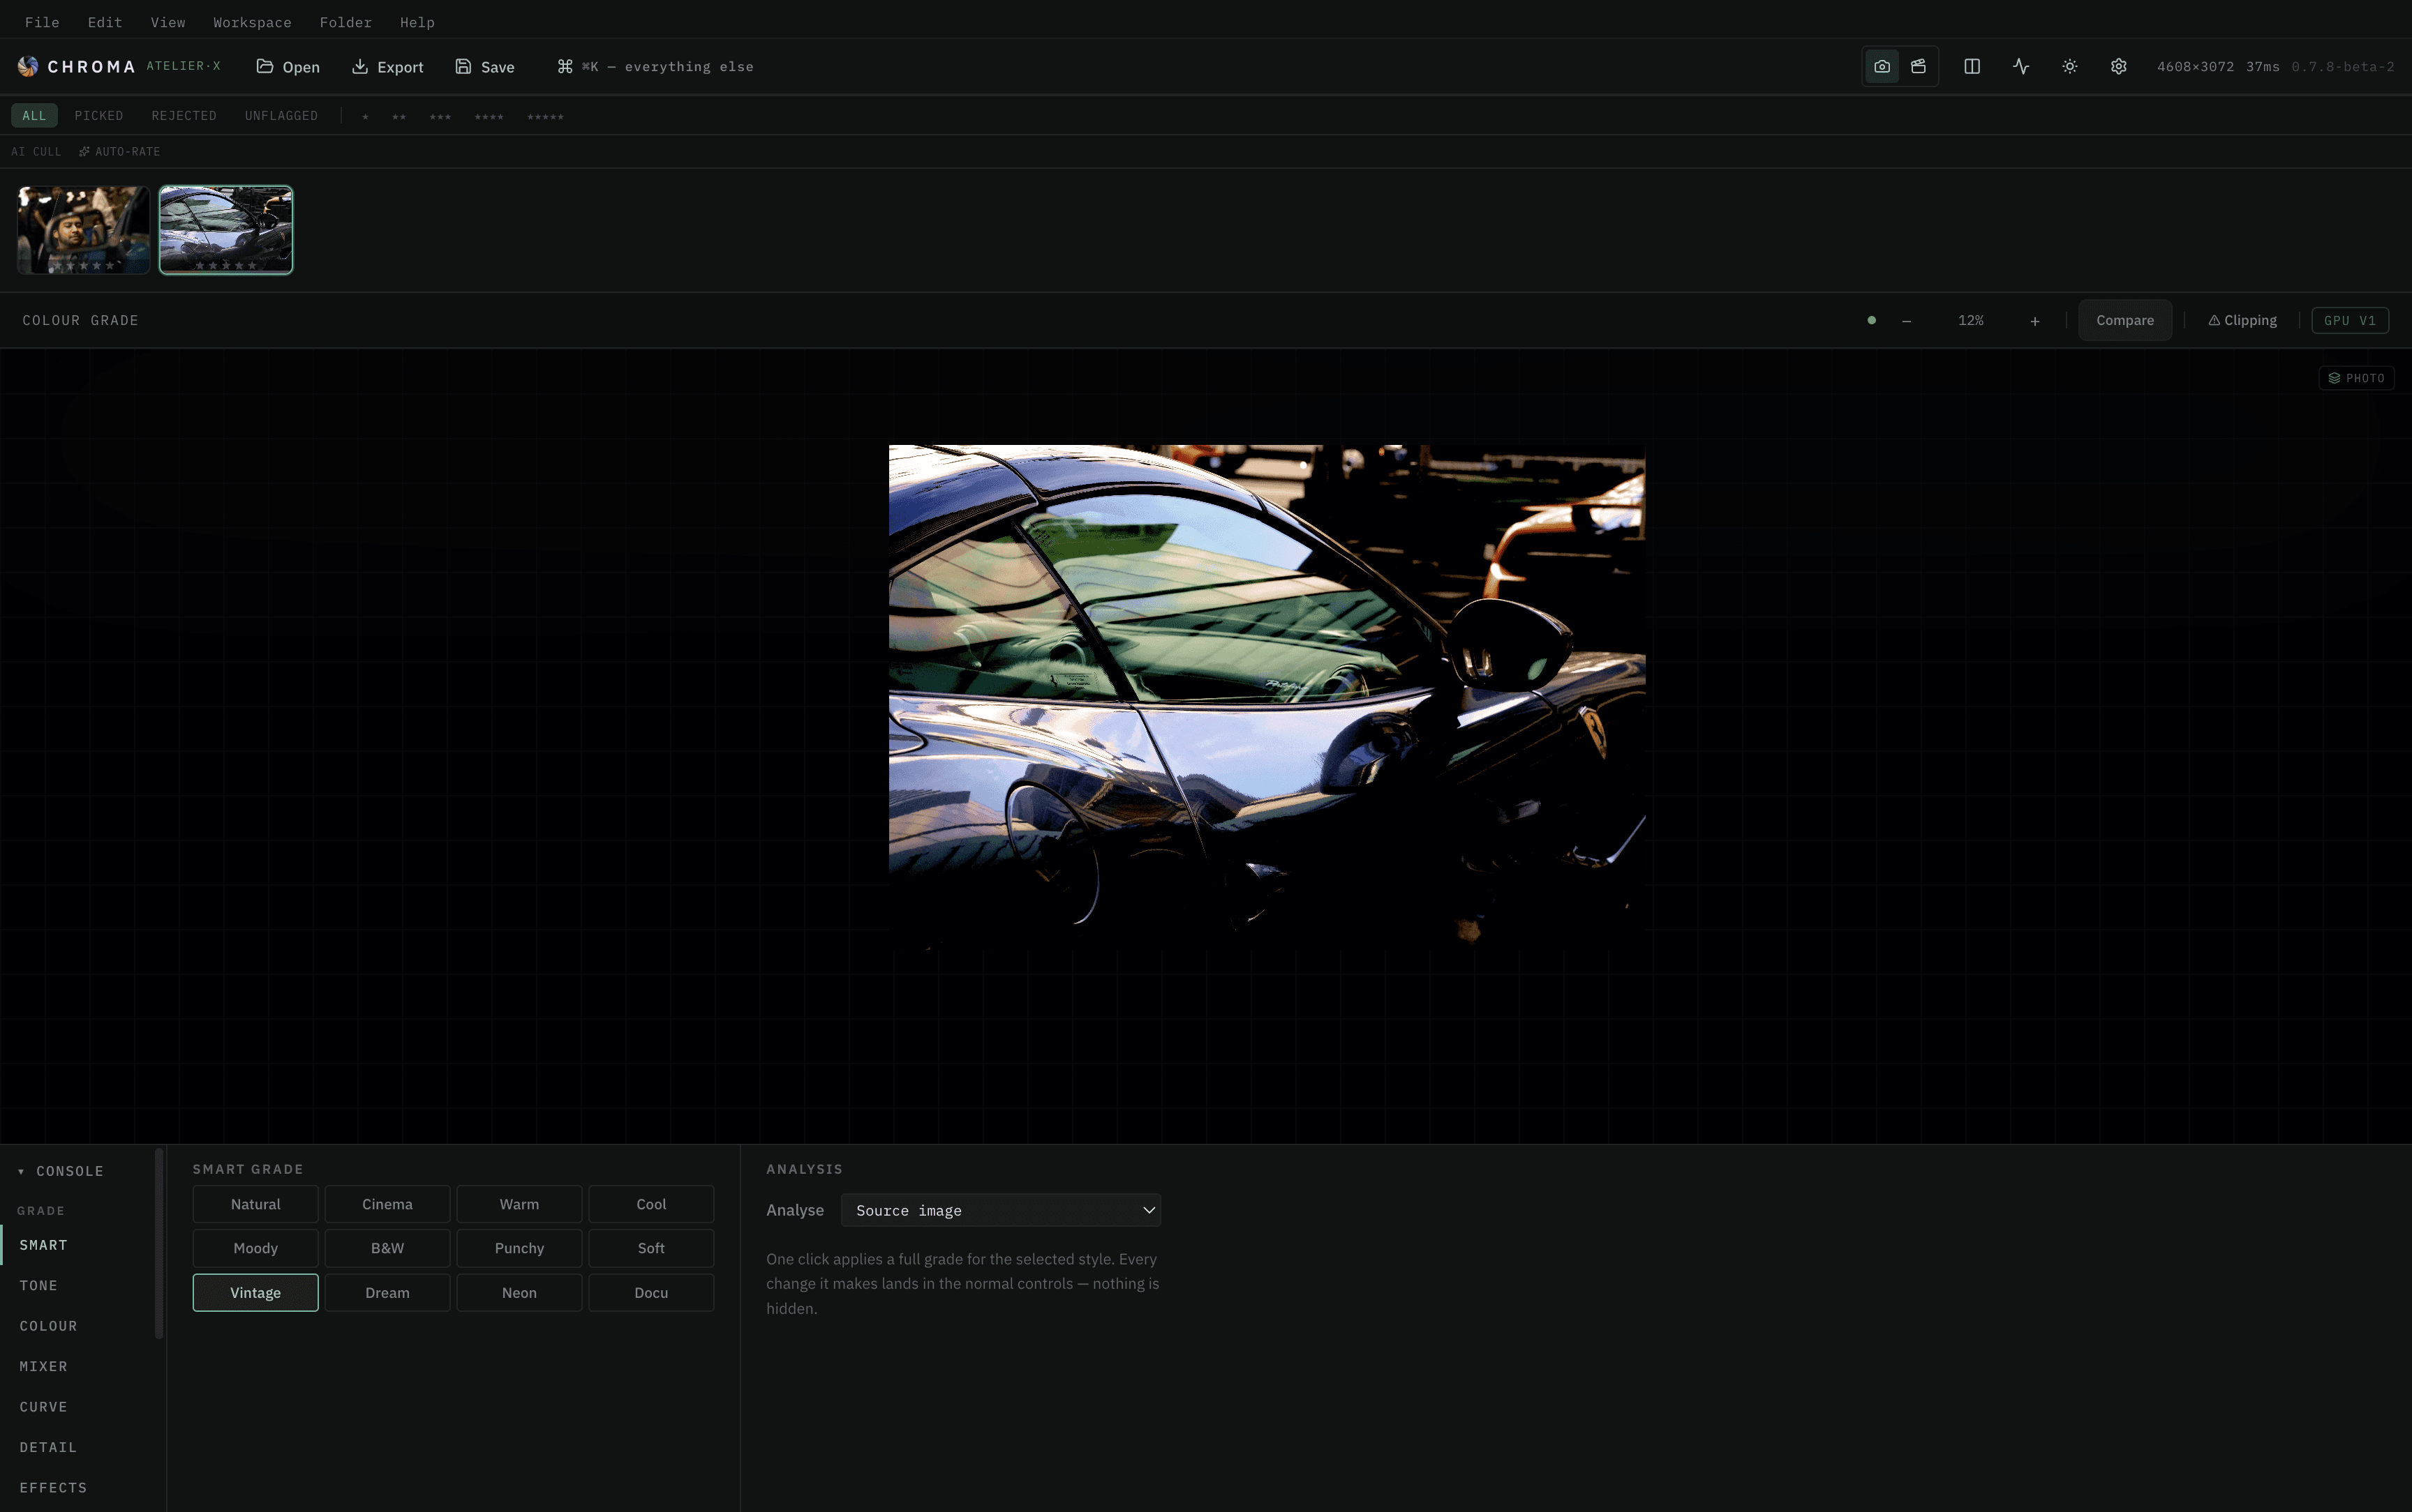Image resolution: width=2412 pixels, height=1512 pixels.
Task: Click the Export button
Action: [388, 67]
